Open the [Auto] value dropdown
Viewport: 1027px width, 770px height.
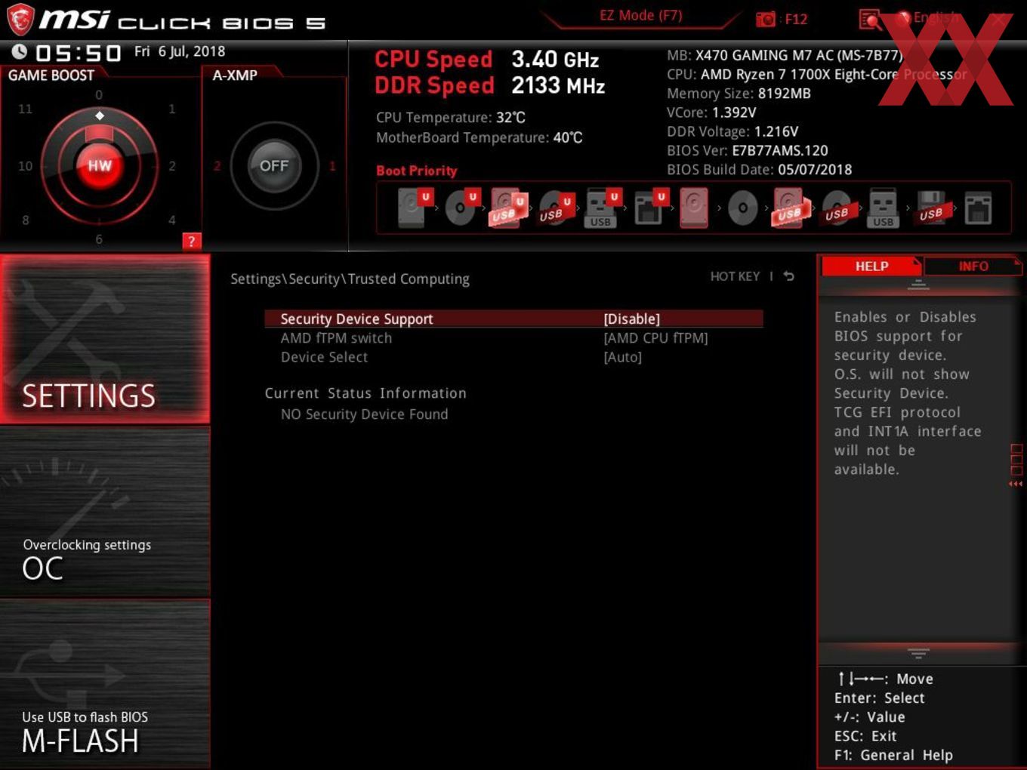click(622, 357)
